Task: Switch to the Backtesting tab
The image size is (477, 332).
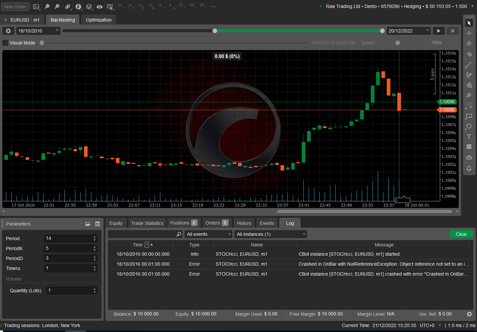Action: [x=63, y=20]
